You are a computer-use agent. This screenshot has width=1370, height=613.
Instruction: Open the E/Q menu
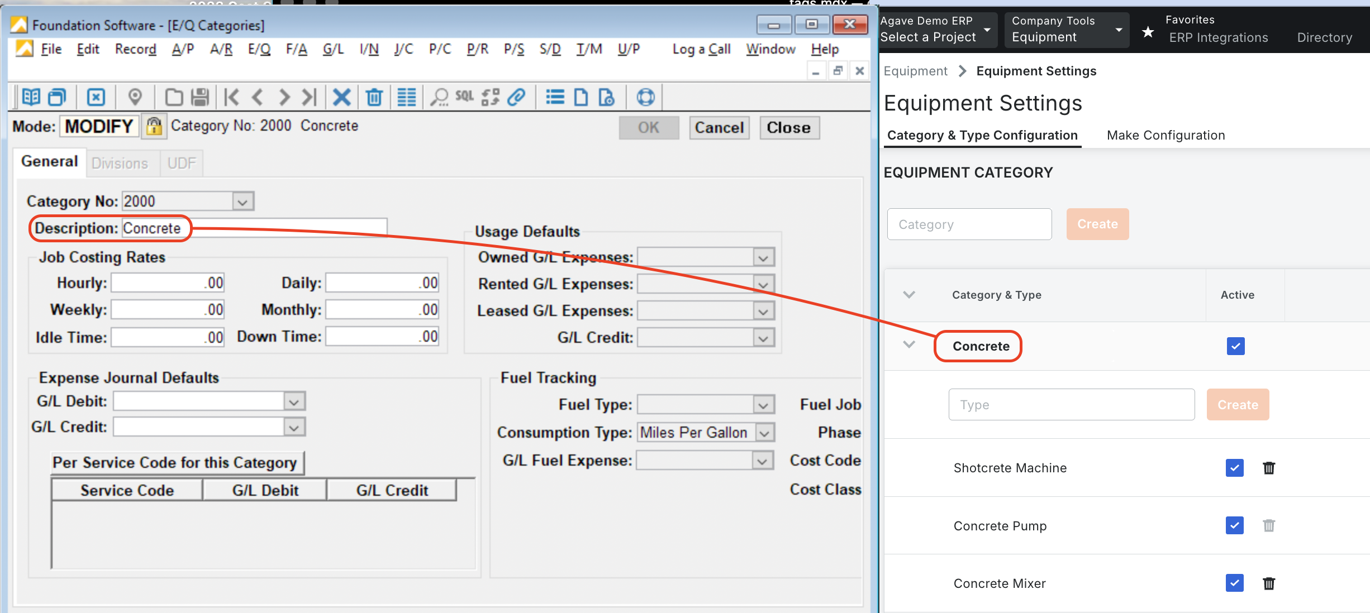click(x=259, y=49)
